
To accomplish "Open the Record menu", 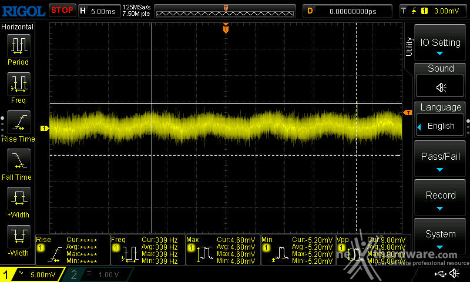I will point(439,198).
